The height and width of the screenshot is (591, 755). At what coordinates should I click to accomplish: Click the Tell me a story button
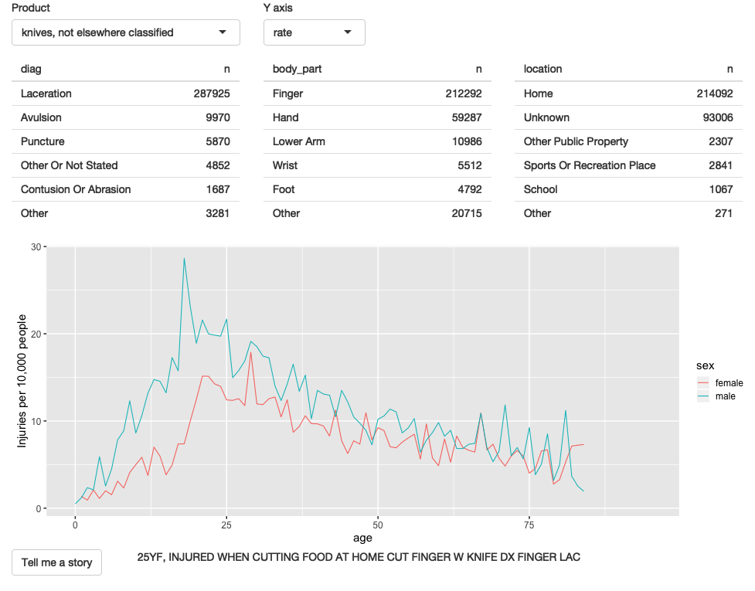57,562
